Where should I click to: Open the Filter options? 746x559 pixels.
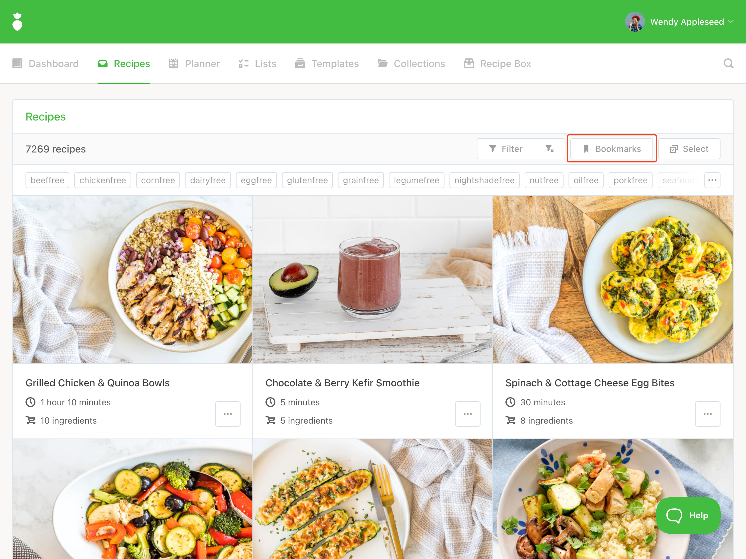point(505,148)
